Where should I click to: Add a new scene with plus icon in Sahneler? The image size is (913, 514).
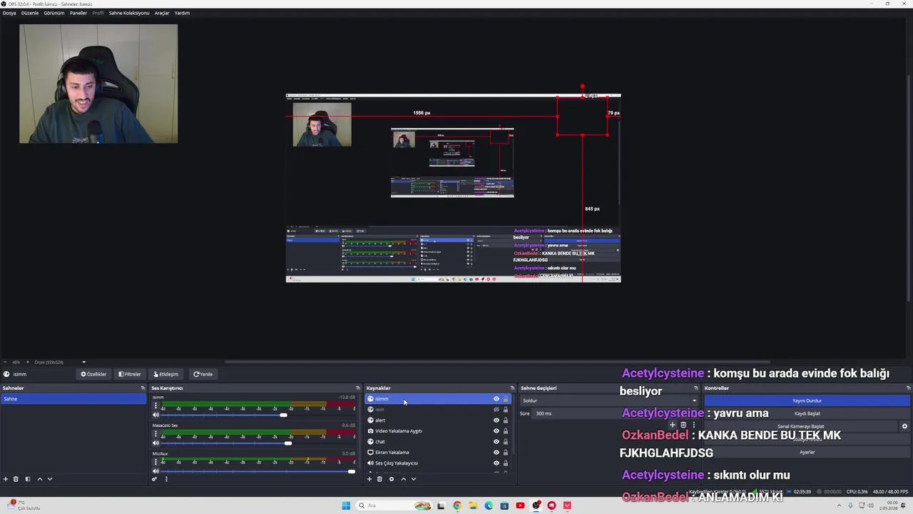coord(6,479)
